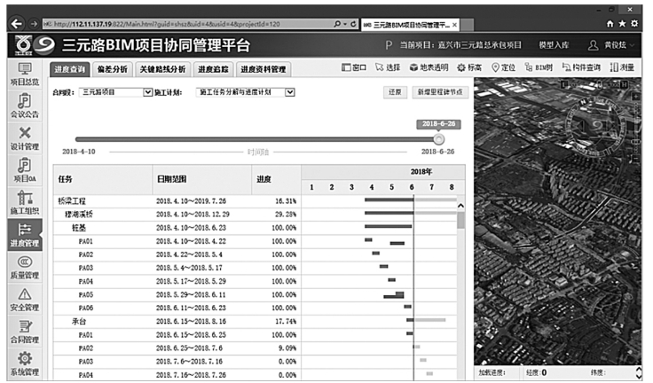Open the BIM树 tool
Image resolution: width=653 pixels, height=383 pixels.
pyautogui.click(x=539, y=67)
